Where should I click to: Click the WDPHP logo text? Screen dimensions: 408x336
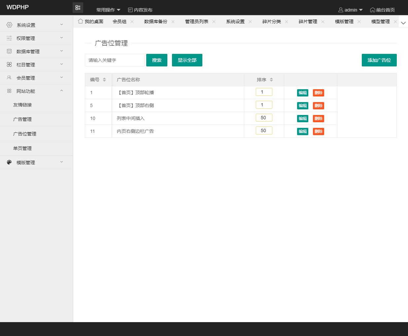point(17,7)
